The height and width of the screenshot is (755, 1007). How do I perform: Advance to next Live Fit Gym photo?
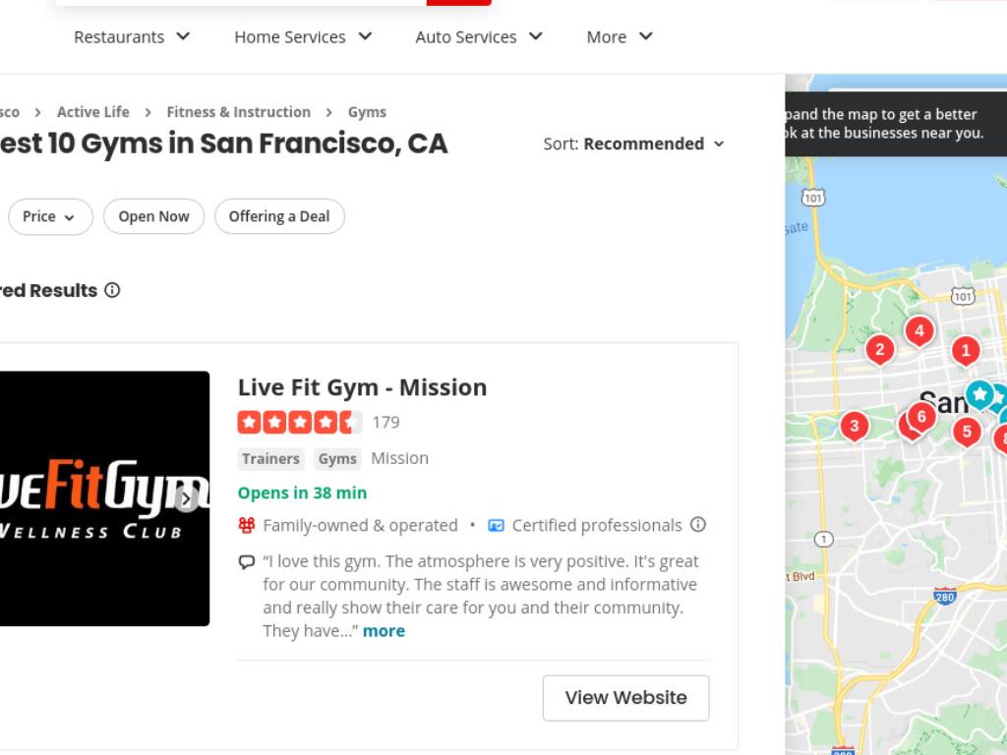[186, 498]
